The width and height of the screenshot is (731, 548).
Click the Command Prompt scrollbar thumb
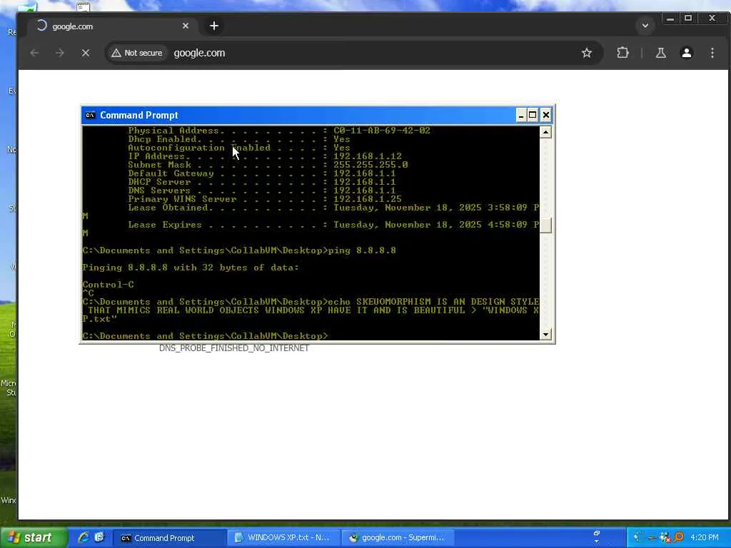[x=546, y=225]
